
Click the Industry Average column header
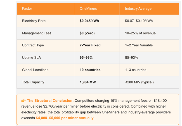(138, 9)
